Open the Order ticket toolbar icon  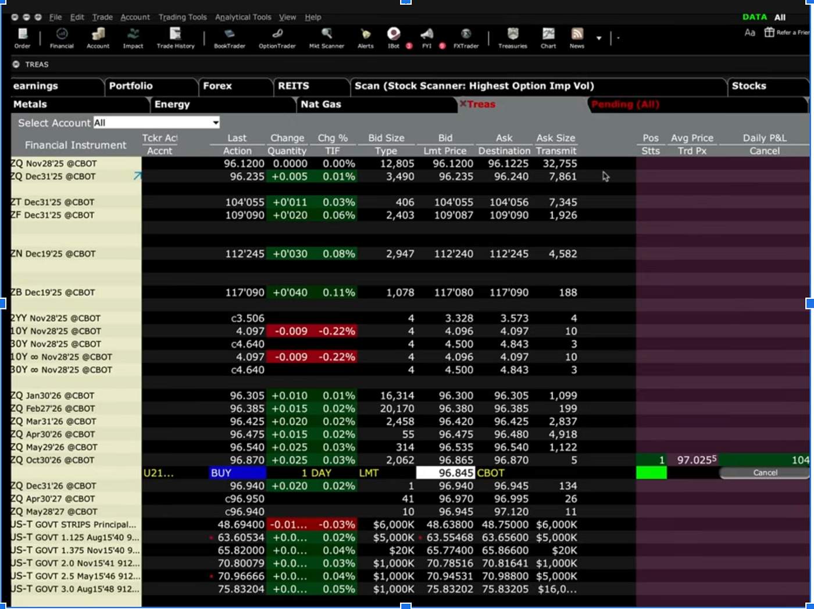[23, 38]
